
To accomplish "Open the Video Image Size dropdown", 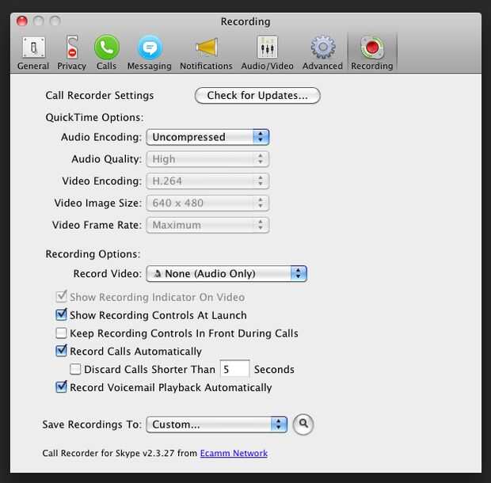I will pyautogui.click(x=207, y=203).
